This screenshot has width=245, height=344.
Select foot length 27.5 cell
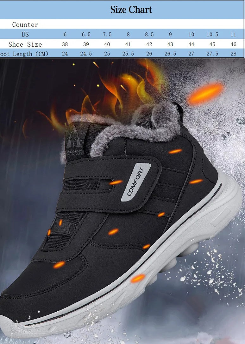point(212,54)
